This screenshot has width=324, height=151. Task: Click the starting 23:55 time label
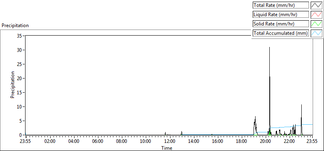[x=26, y=142]
